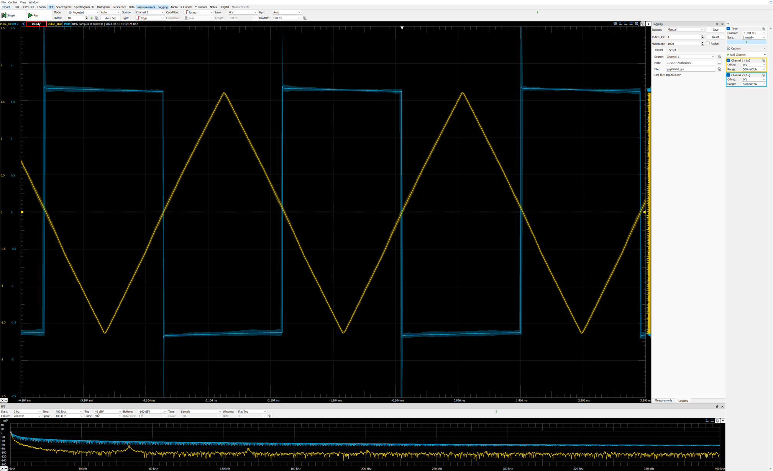
Task: Click the logging Path field
Action: pos(691,63)
